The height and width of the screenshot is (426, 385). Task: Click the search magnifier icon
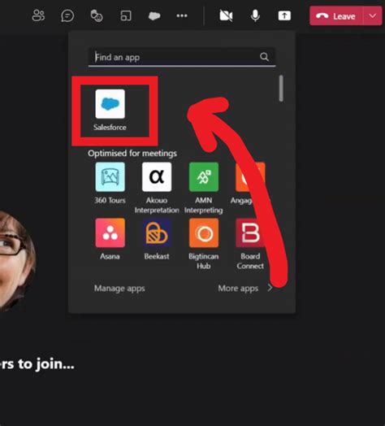(264, 57)
